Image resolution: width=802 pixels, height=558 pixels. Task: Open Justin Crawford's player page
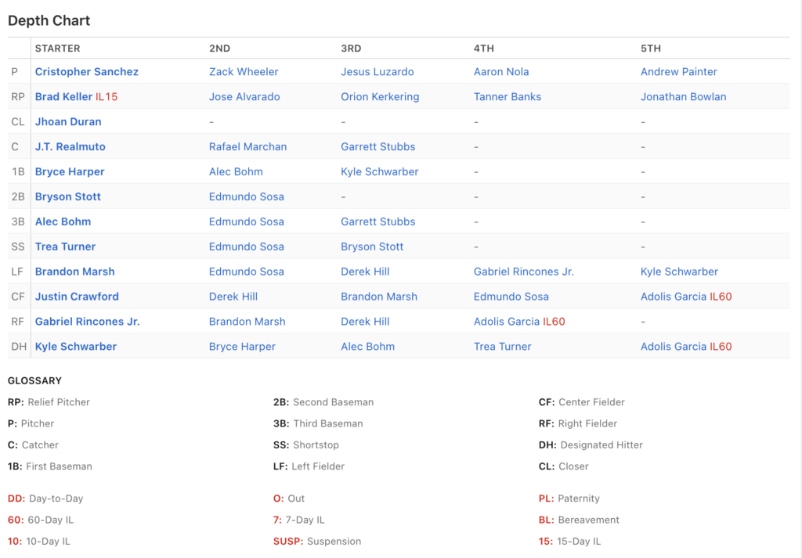(x=77, y=297)
